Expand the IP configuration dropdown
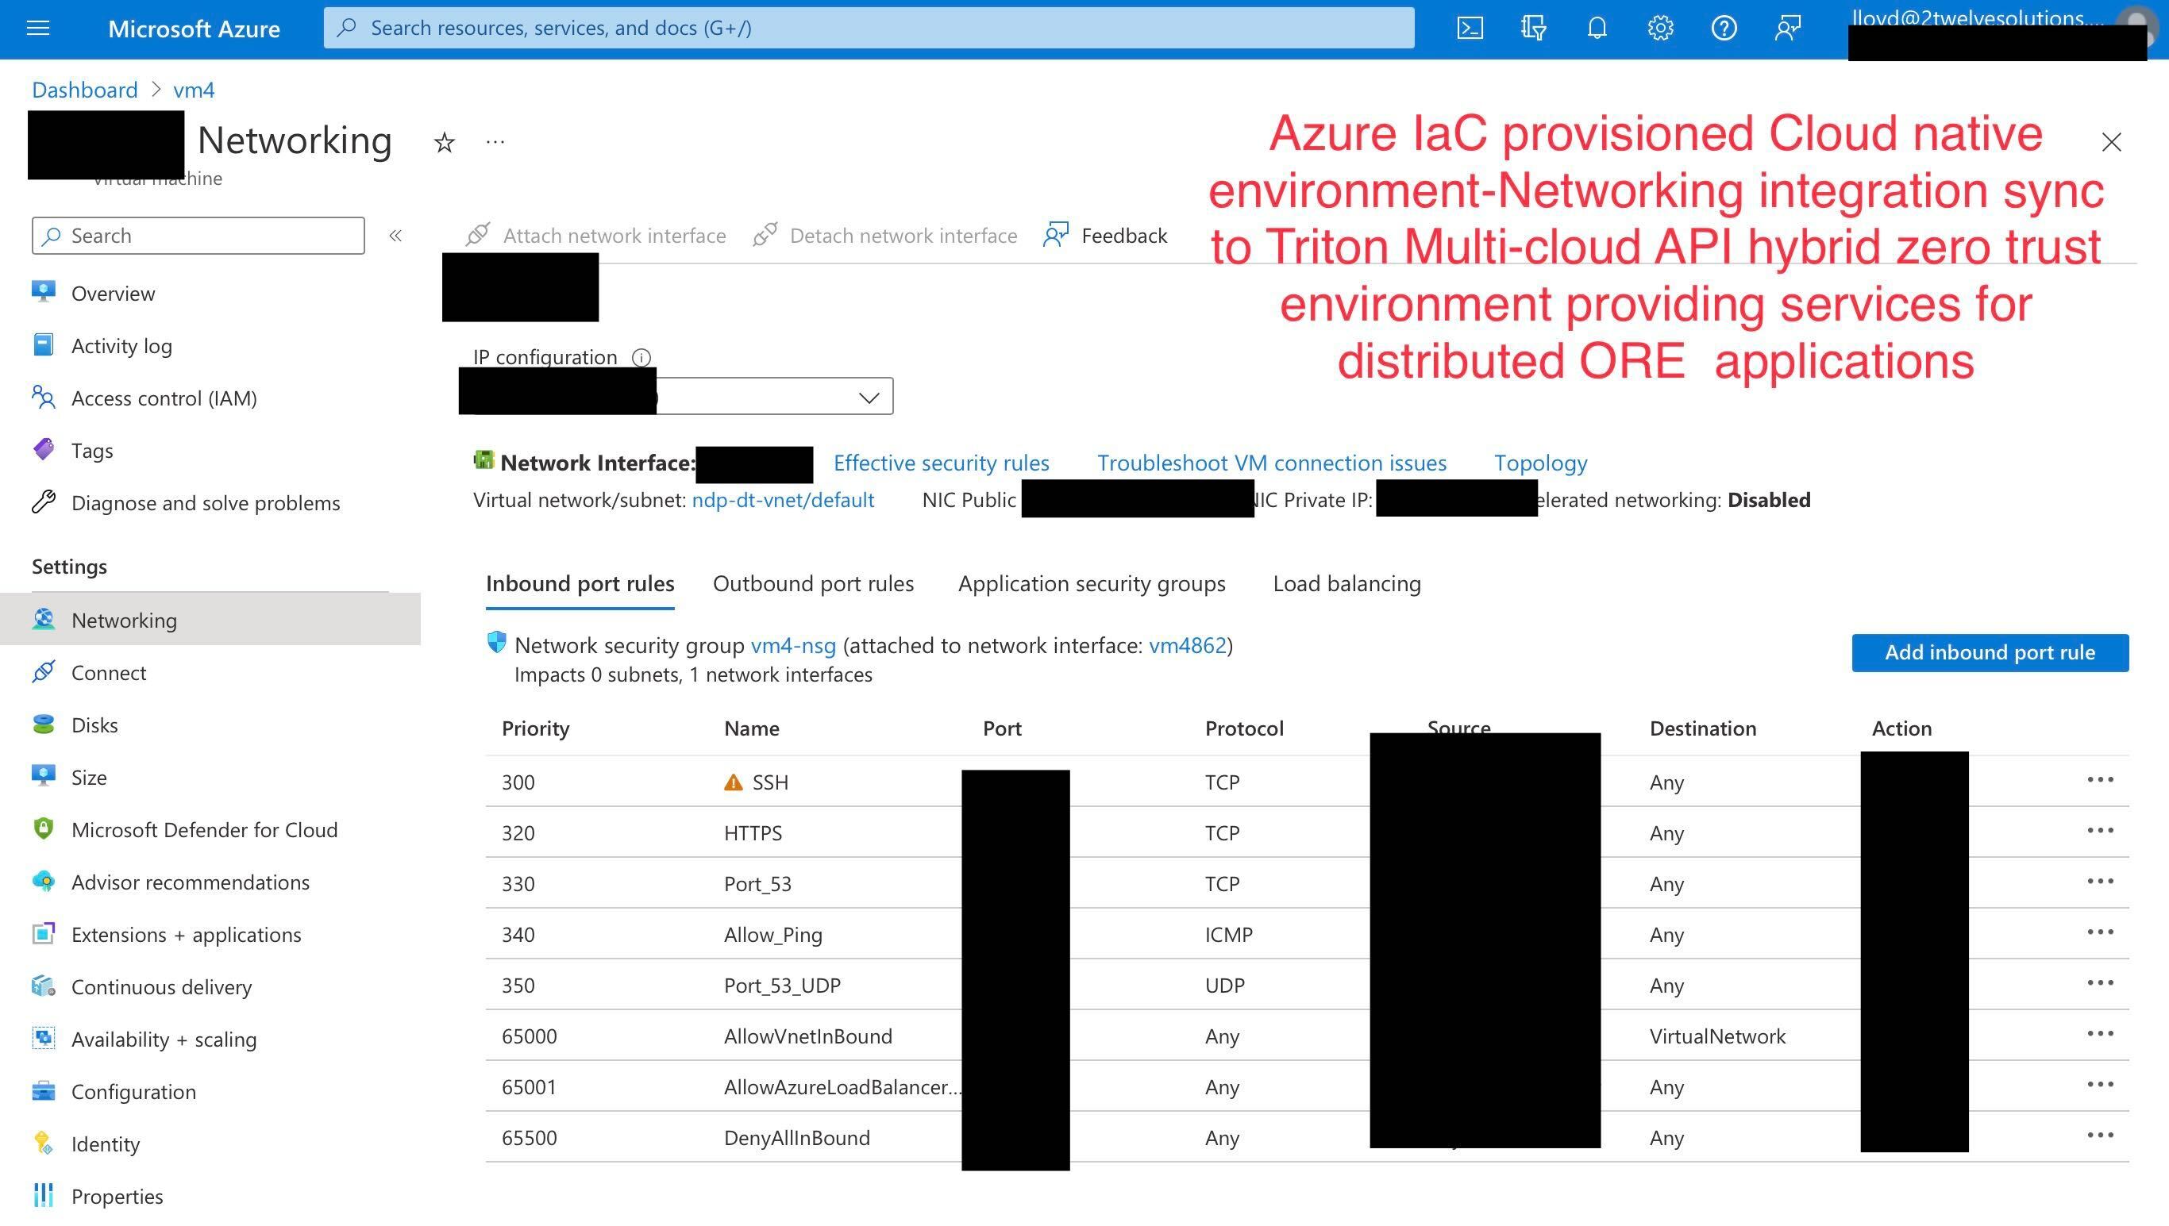This screenshot has width=2169, height=1226. click(x=869, y=397)
